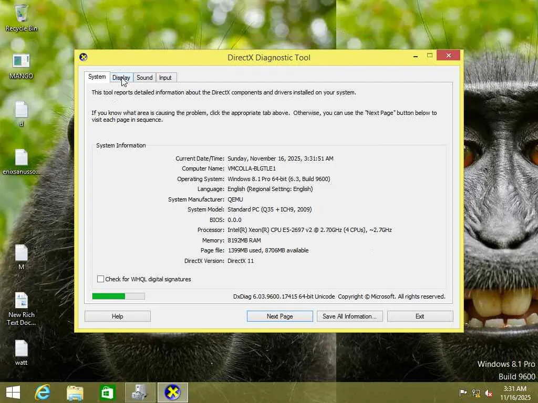Select New Rich Text Document icon
The height and width of the screenshot is (403, 538).
click(x=21, y=309)
